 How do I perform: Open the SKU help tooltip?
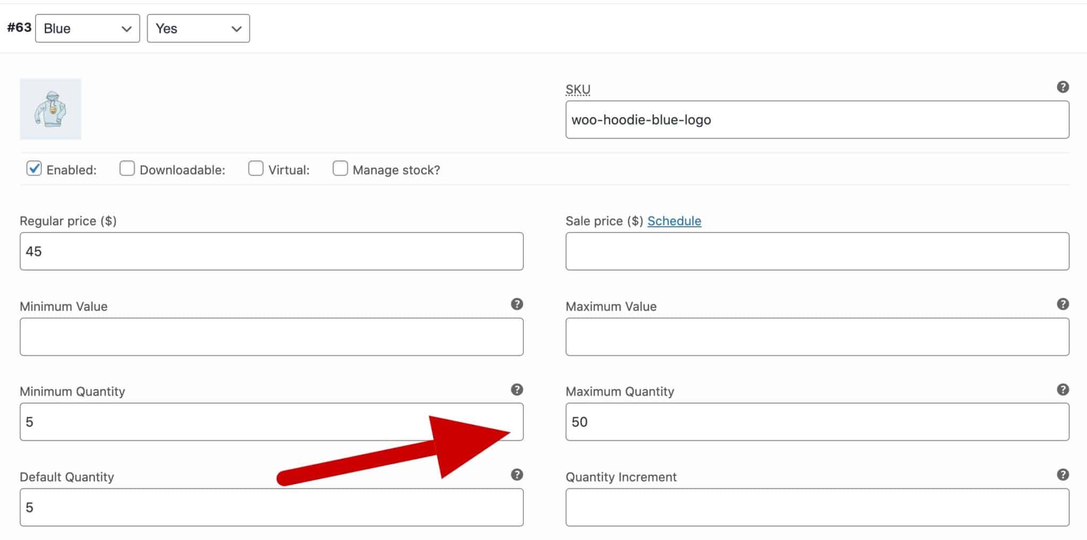click(1064, 87)
